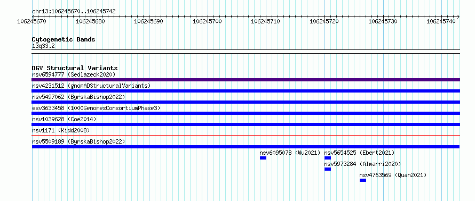This screenshot has width=475, height=201.
Task: Open nsv5654525 (Ebert2021) variant label
Action: coord(359,153)
